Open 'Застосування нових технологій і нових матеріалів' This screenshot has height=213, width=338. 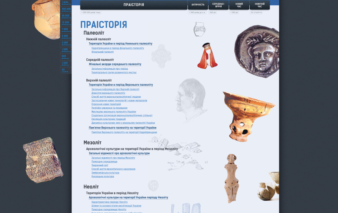coord(119,101)
